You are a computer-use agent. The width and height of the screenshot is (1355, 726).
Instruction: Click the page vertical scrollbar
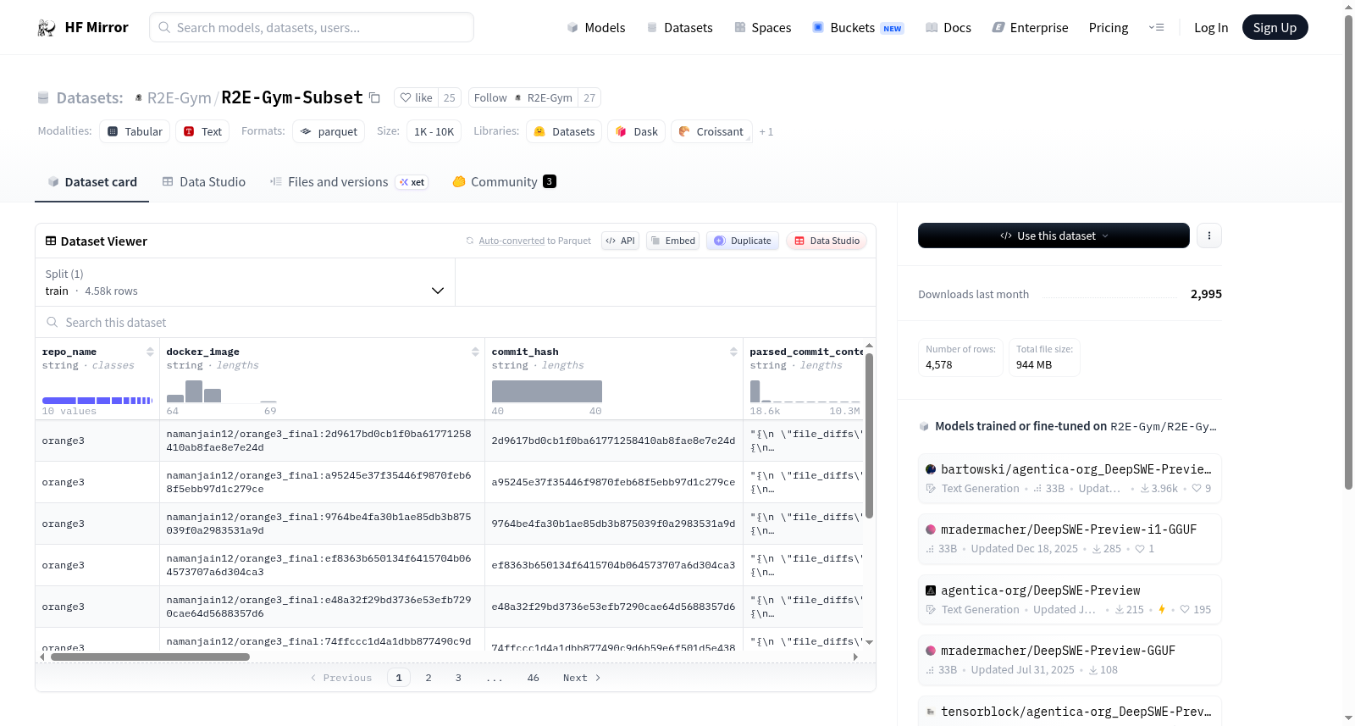point(1349,252)
